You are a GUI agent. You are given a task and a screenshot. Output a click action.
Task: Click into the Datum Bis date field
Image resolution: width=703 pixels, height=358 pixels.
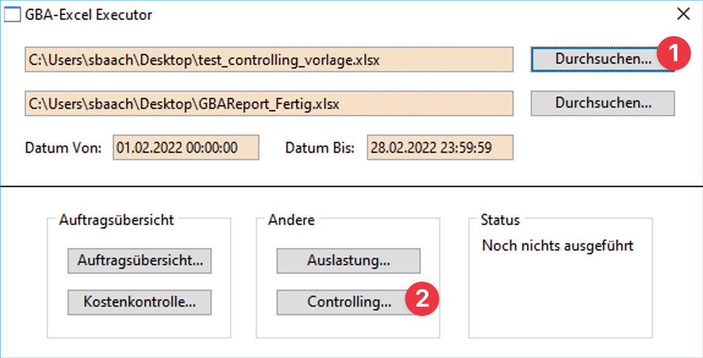[440, 148]
